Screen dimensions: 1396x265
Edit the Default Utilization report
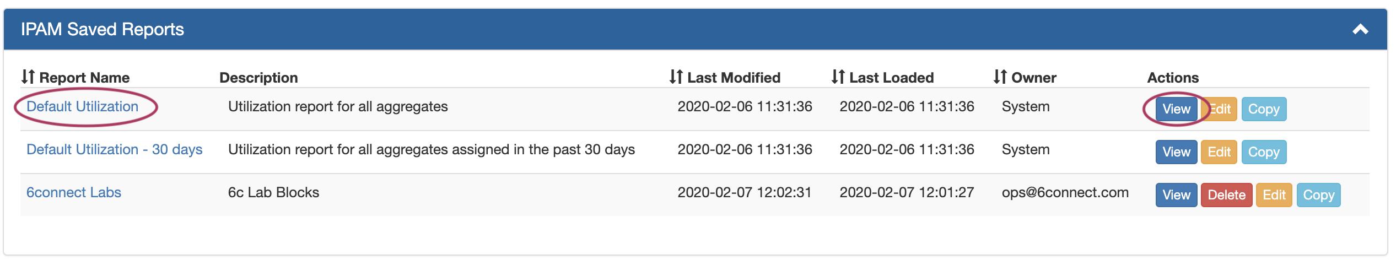coord(1221,109)
